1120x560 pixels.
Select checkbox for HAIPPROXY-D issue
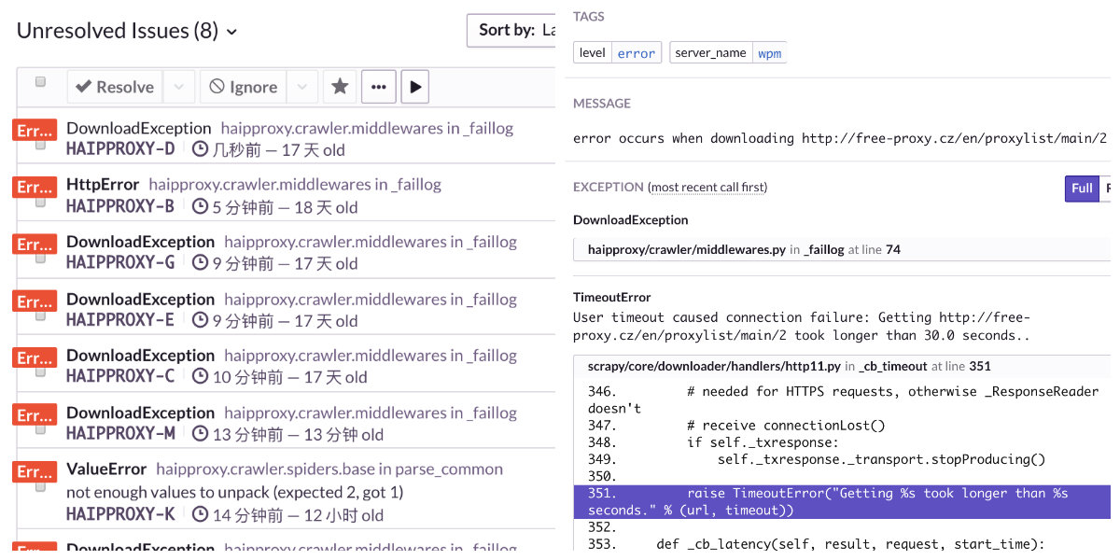40,145
